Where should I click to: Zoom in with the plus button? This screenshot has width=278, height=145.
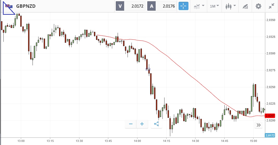coord(142,124)
